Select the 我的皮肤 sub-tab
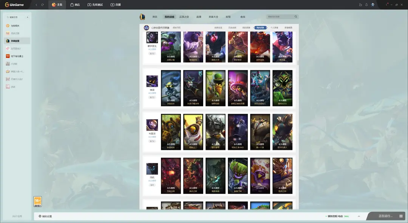The height and width of the screenshot is (223, 408). (260, 28)
